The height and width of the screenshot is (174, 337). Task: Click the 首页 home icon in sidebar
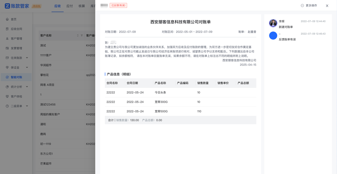click(x=7, y=19)
